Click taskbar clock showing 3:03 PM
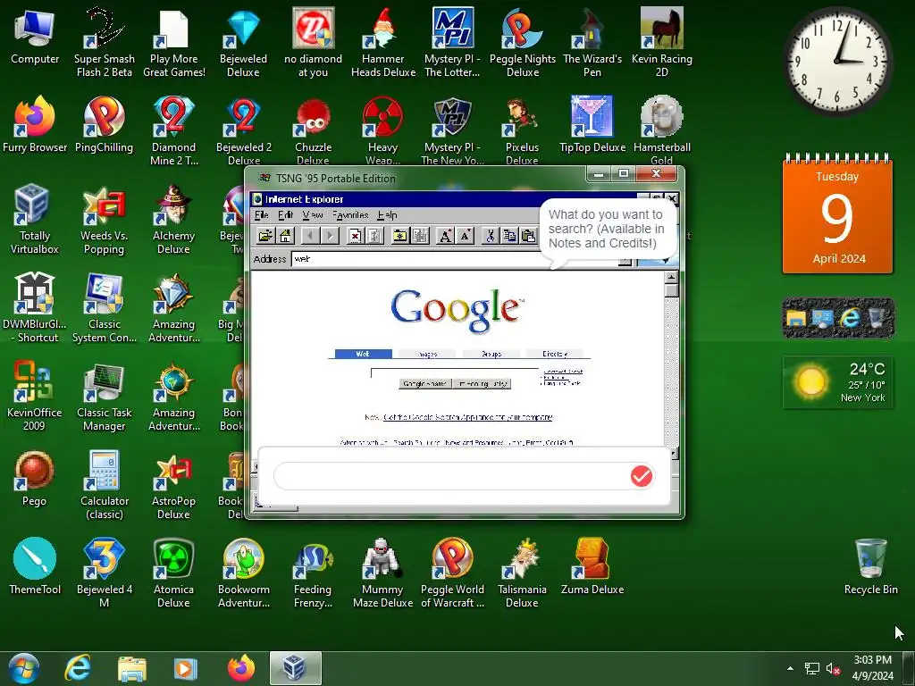The height and width of the screenshot is (686, 915). (x=872, y=668)
